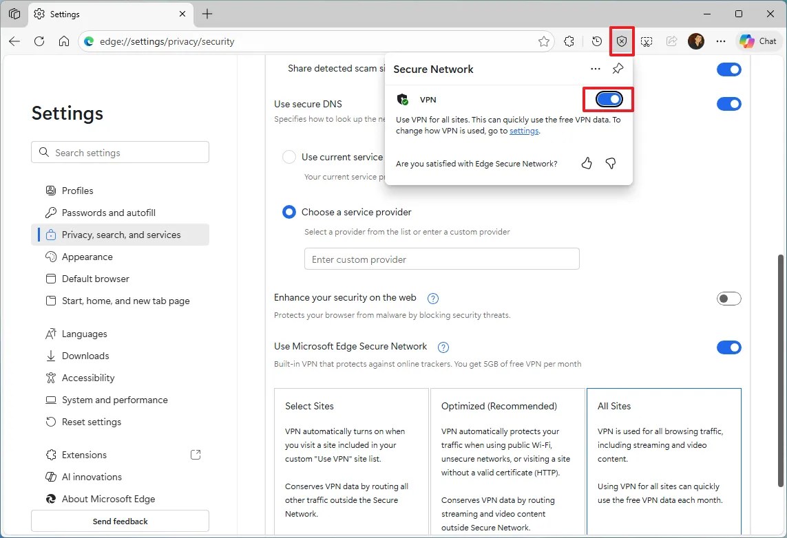Switch to Appearance settings section

pos(87,257)
